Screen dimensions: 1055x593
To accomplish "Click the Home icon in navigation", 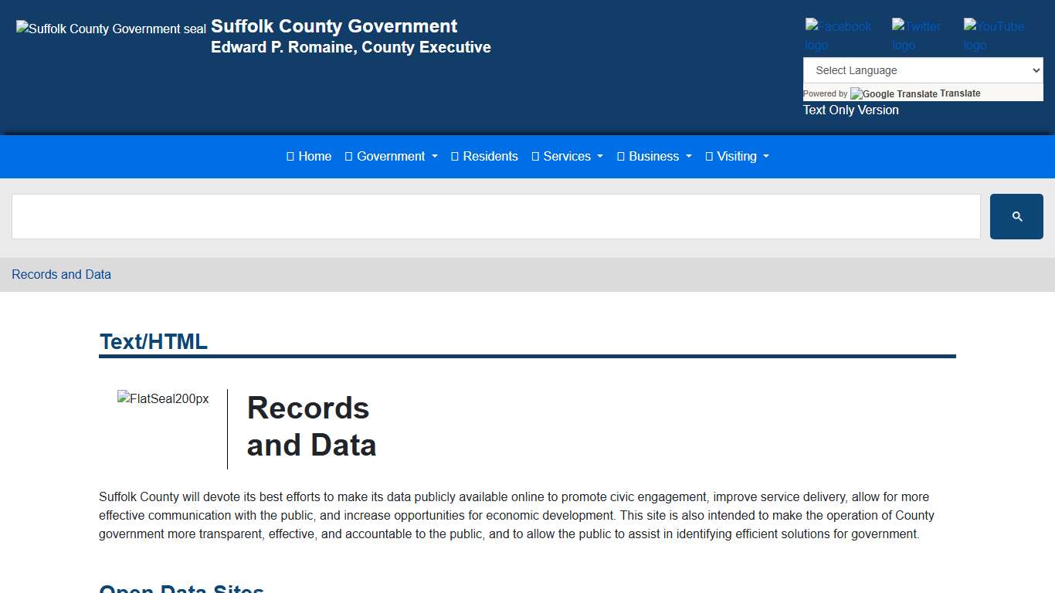I will [290, 156].
